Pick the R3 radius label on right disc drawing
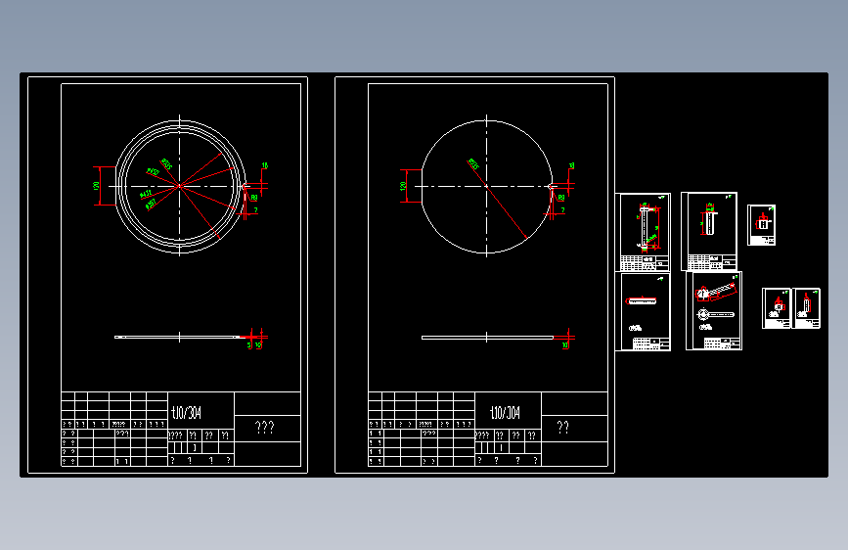This screenshot has height=550, width=848. pyautogui.click(x=560, y=198)
